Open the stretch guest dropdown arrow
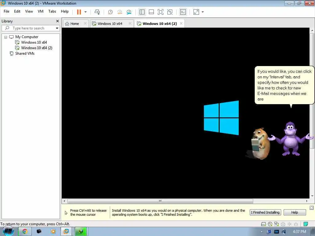The height and width of the screenshot is (236, 315). point(203,12)
